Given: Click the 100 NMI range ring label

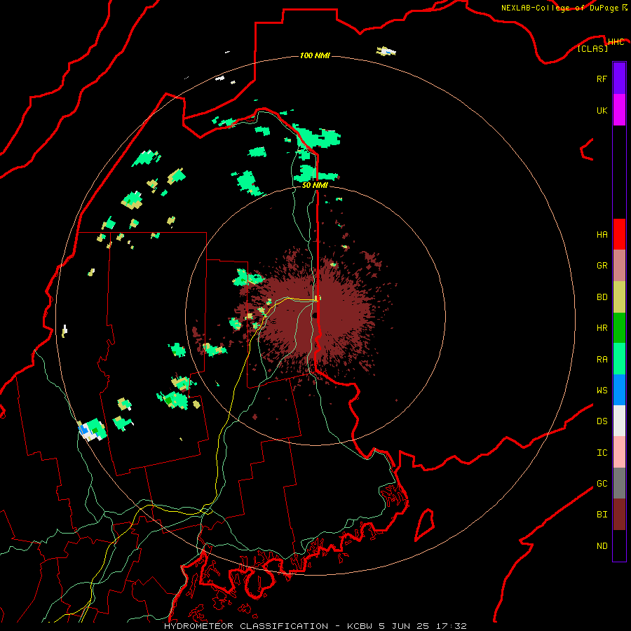Looking at the screenshot, I should coord(315,55).
